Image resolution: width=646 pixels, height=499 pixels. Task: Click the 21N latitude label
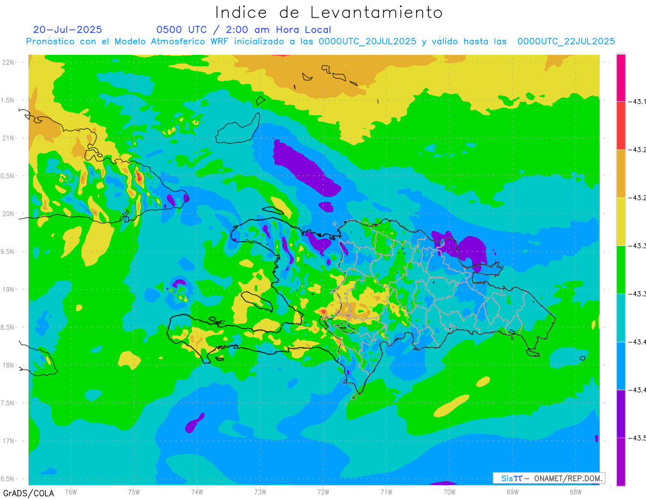click(x=9, y=138)
